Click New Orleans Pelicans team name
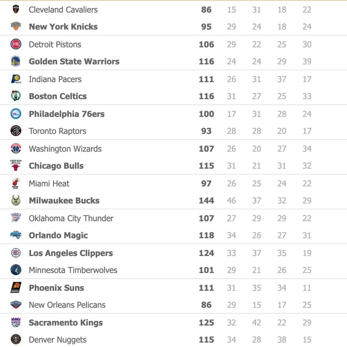Screen dimensions: 347x347 [x=67, y=305]
